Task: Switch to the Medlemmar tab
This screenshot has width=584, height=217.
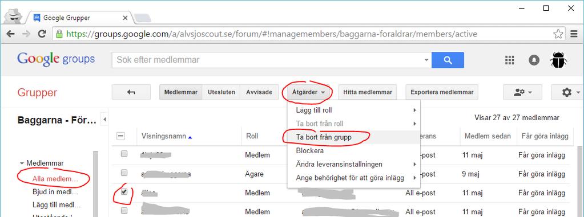Action: [180, 92]
